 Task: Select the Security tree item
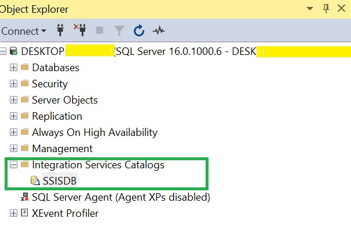click(x=50, y=84)
